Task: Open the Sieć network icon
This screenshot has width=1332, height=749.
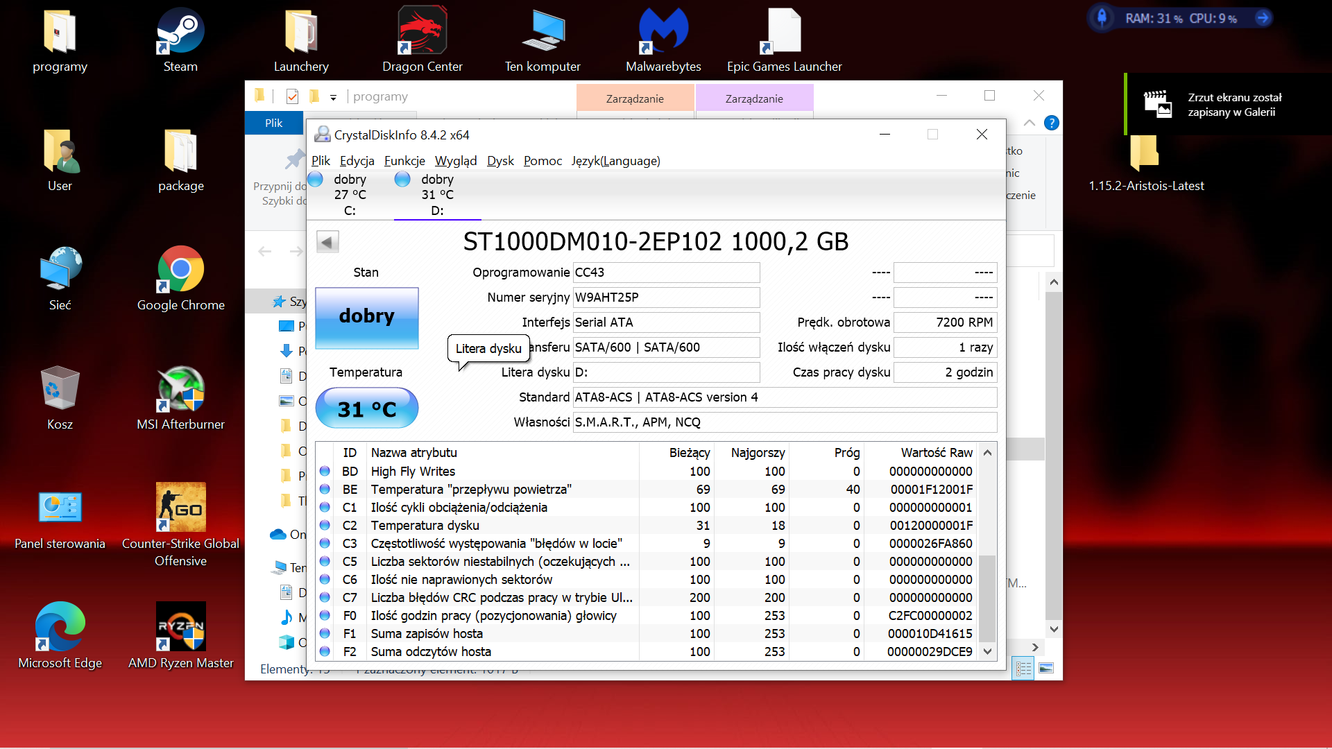Action: pos(60,279)
